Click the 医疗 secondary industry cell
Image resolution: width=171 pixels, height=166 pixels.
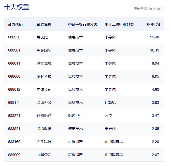[108, 116]
